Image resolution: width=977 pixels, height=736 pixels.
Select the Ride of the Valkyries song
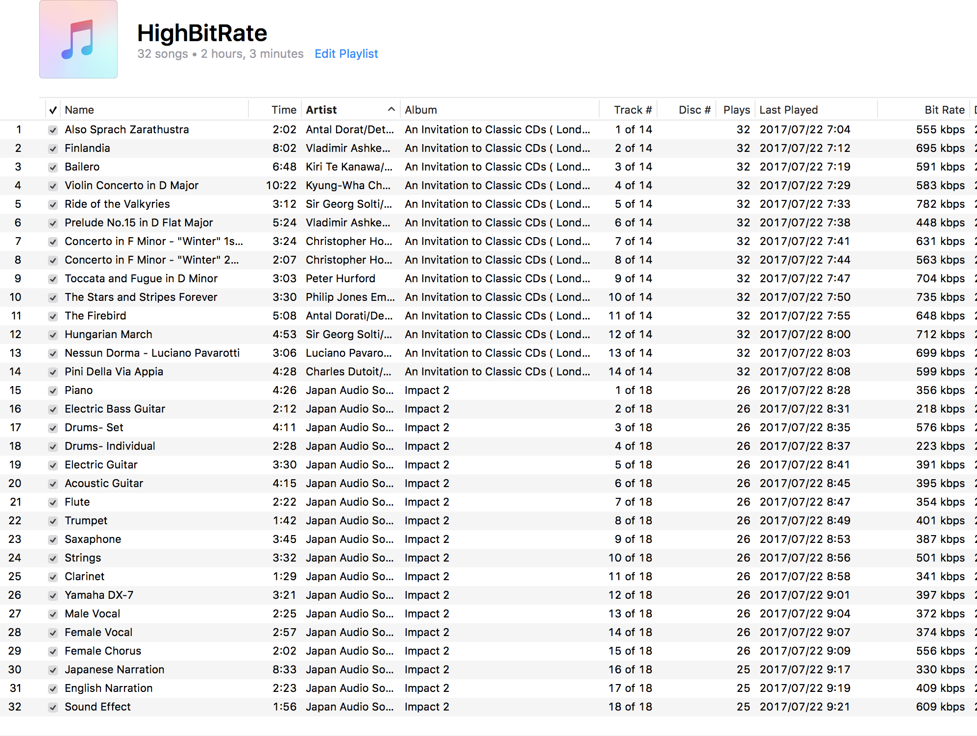point(117,204)
